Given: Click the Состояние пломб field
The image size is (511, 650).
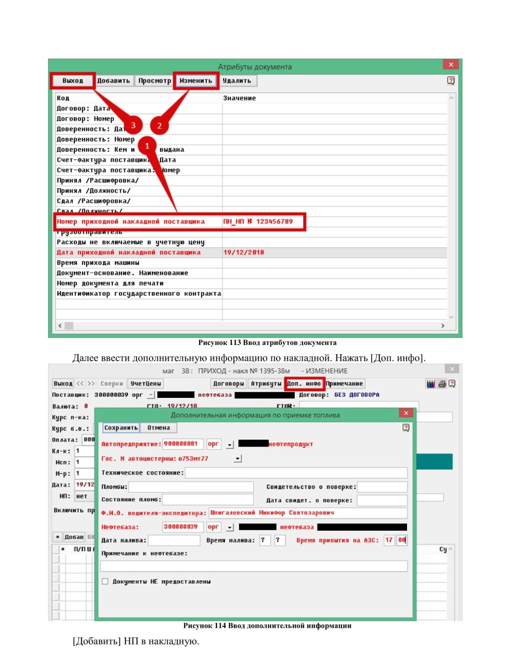Looking at the screenshot, I should click(208, 500).
